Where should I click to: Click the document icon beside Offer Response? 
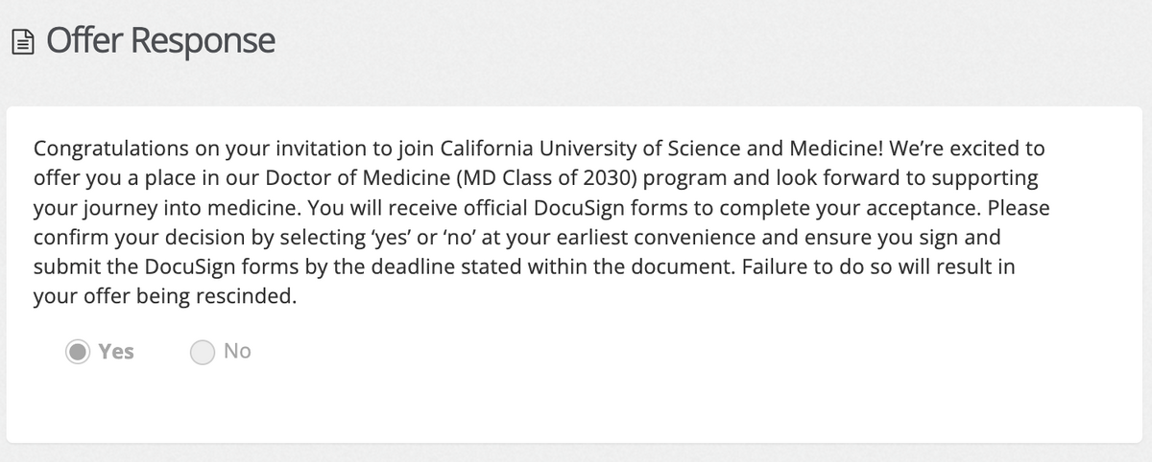click(23, 42)
